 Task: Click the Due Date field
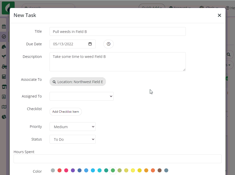[x=73, y=44]
